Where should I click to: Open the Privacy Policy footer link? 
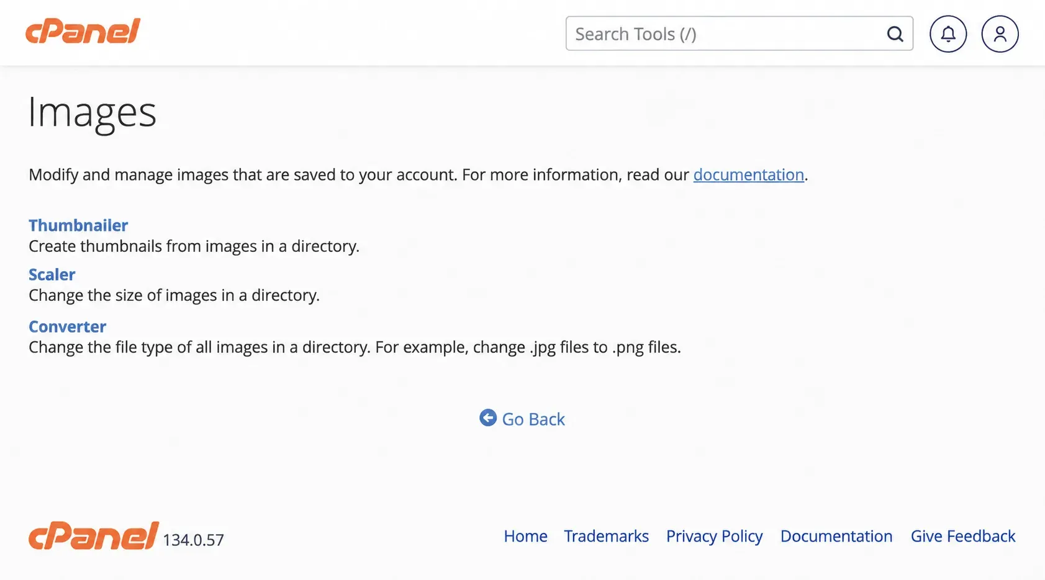pyautogui.click(x=714, y=537)
